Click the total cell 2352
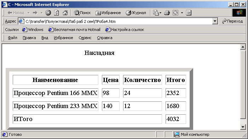The width and height of the screenshot is (248, 139). point(176,93)
